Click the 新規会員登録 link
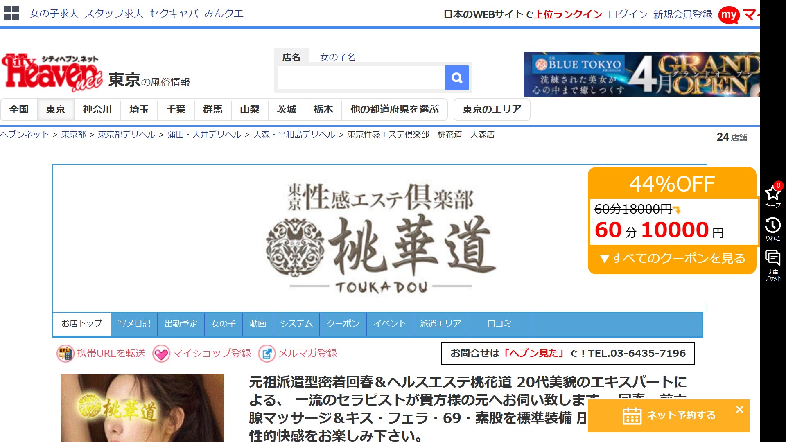The height and width of the screenshot is (442, 786). [x=683, y=15]
